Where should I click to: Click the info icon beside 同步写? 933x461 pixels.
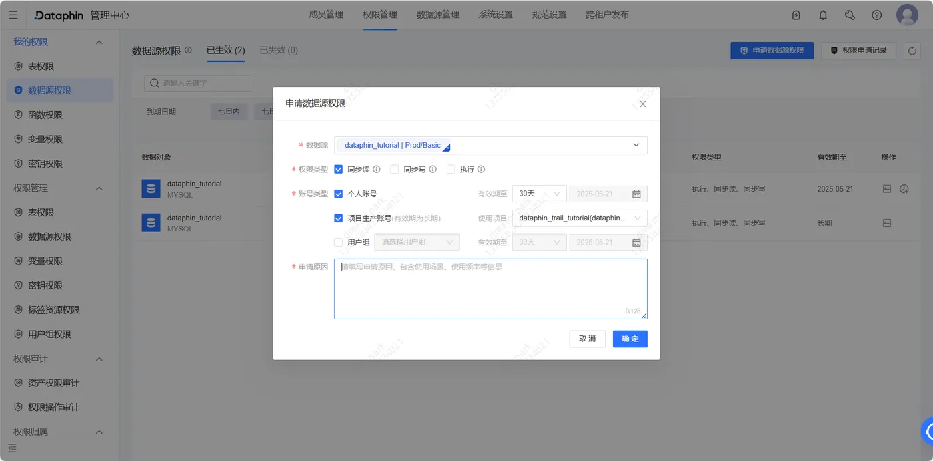(432, 169)
